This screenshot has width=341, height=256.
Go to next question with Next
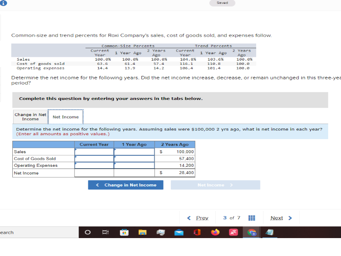276,218
